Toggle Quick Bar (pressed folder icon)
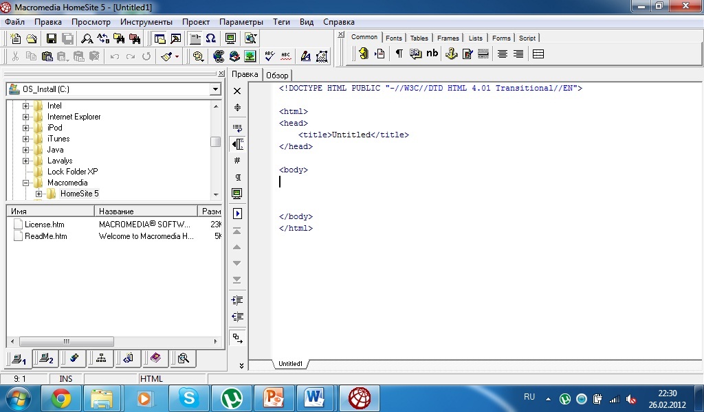This screenshot has width=704, height=412. (x=195, y=38)
